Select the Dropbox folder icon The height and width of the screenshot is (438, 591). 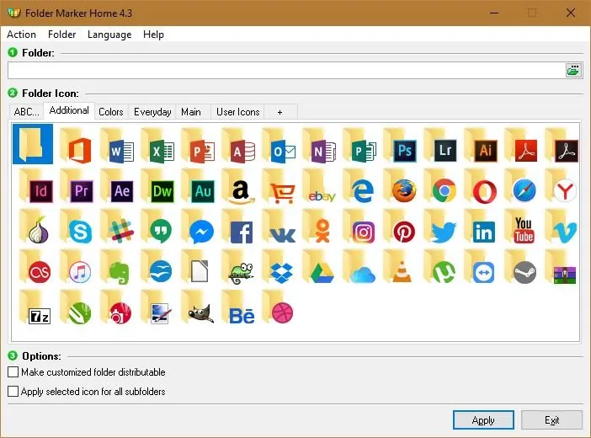pyautogui.click(x=281, y=270)
